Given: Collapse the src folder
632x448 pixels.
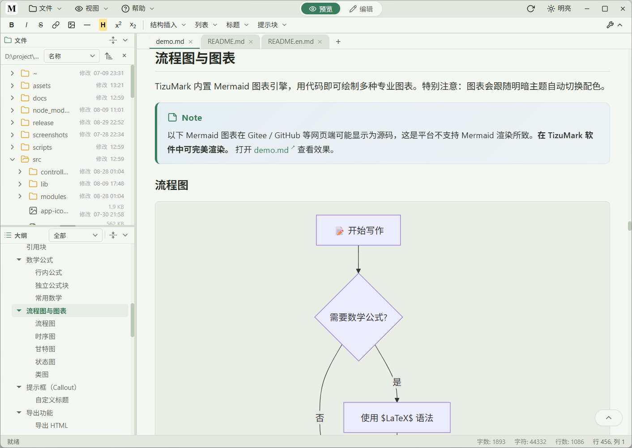Looking at the screenshot, I should (13, 159).
